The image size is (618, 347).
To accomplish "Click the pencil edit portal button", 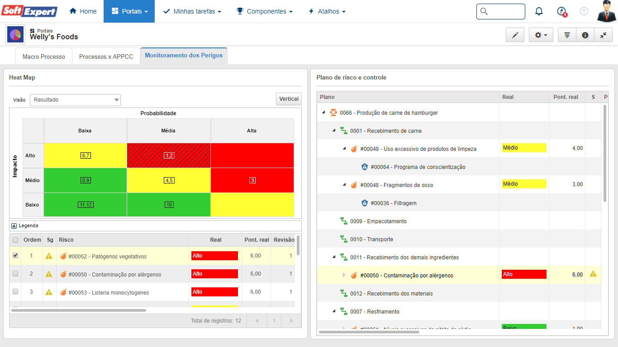I will [515, 35].
